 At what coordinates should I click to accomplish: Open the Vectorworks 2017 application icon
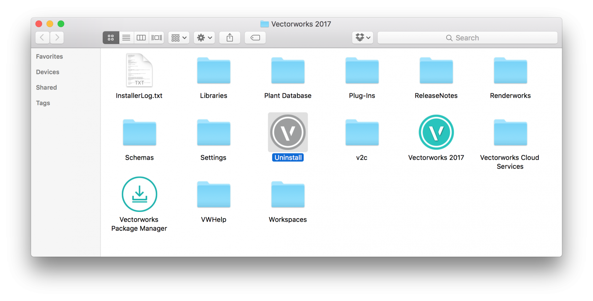[x=436, y=132]
